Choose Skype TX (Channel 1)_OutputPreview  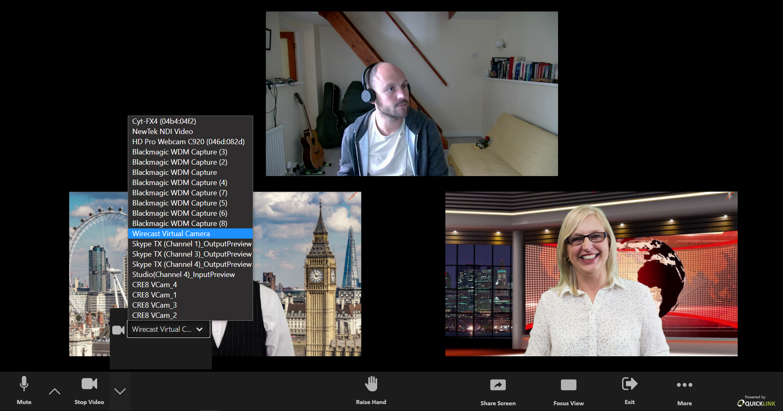190,244
